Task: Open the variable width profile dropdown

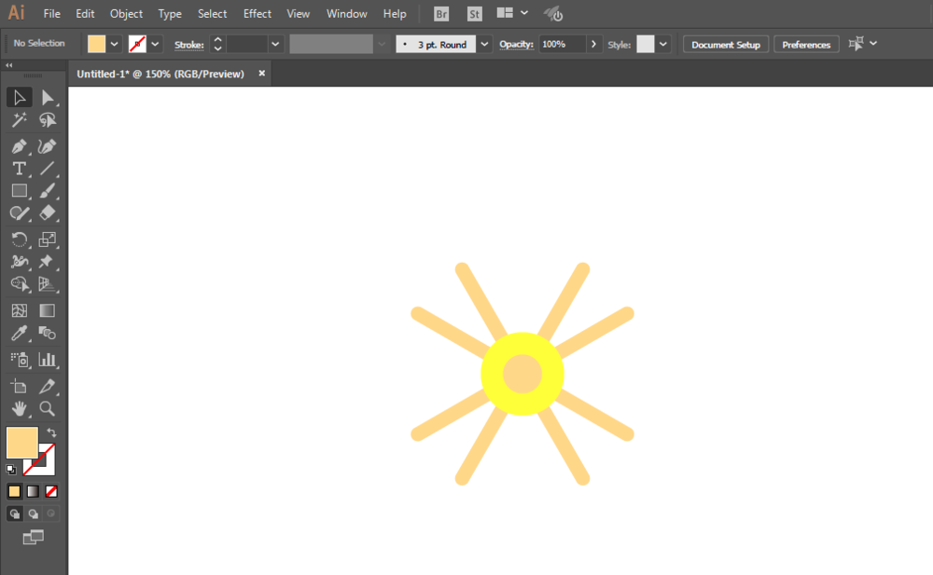Action: pyautogui.click(x=382, y=44)
